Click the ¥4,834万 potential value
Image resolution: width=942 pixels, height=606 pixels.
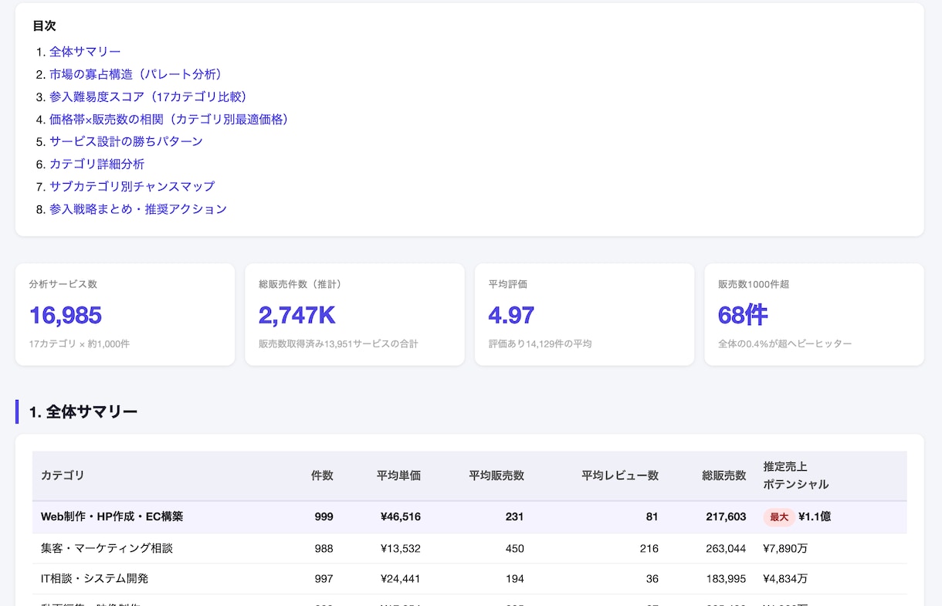[785, 579]
